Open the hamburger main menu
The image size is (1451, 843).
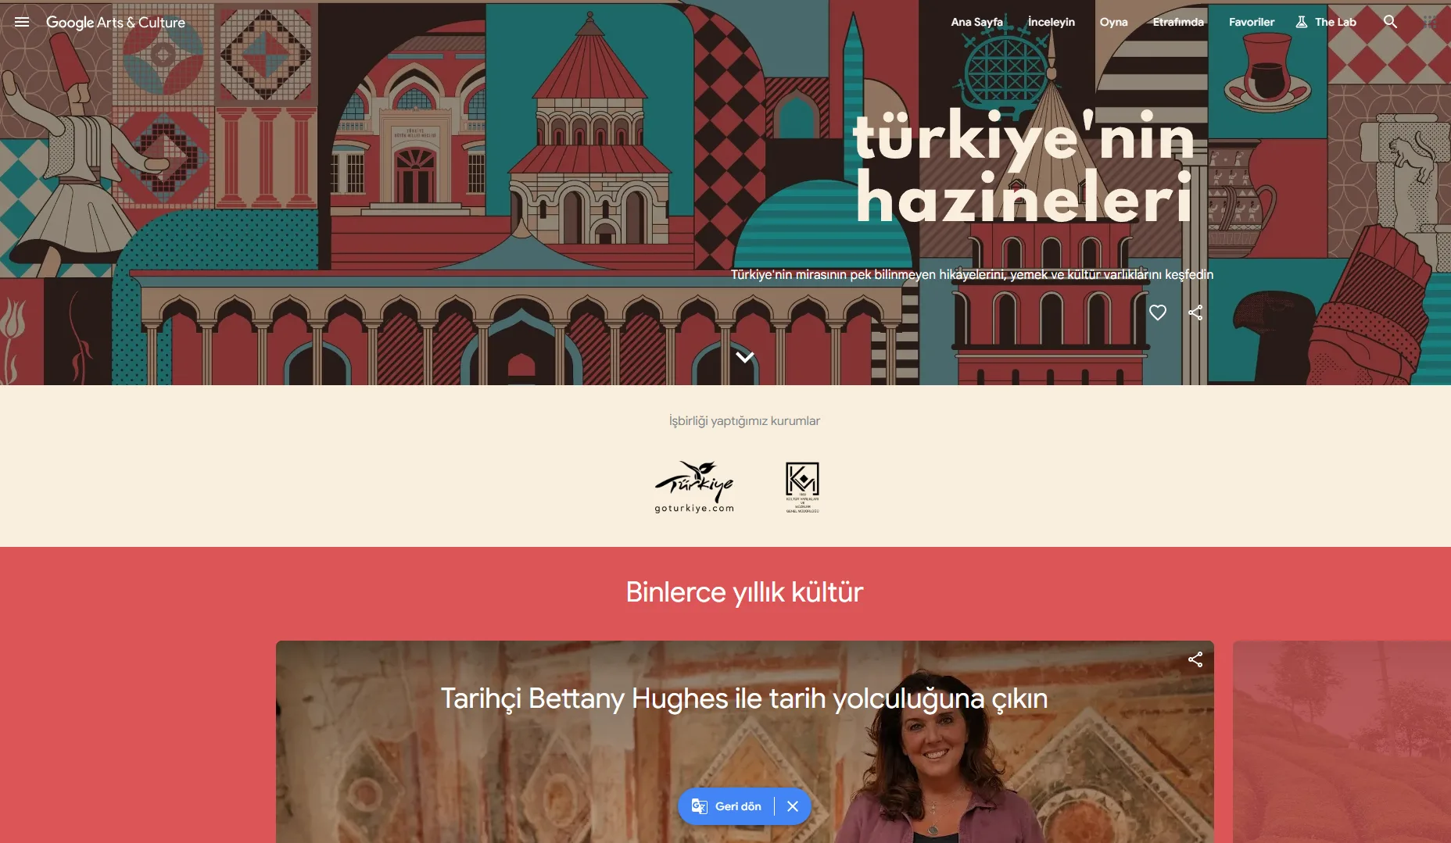pos(22,22)
